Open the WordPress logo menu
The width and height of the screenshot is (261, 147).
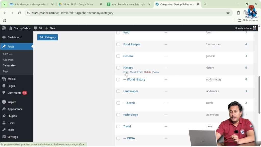pyautogui.click(x=4, y=28)
